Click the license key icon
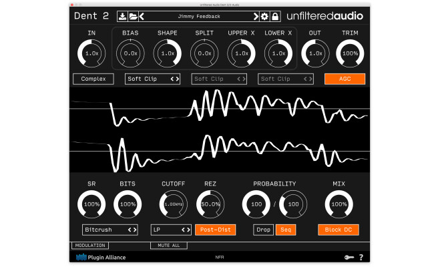This screenshot has height=267, width=440. [349, 257]
